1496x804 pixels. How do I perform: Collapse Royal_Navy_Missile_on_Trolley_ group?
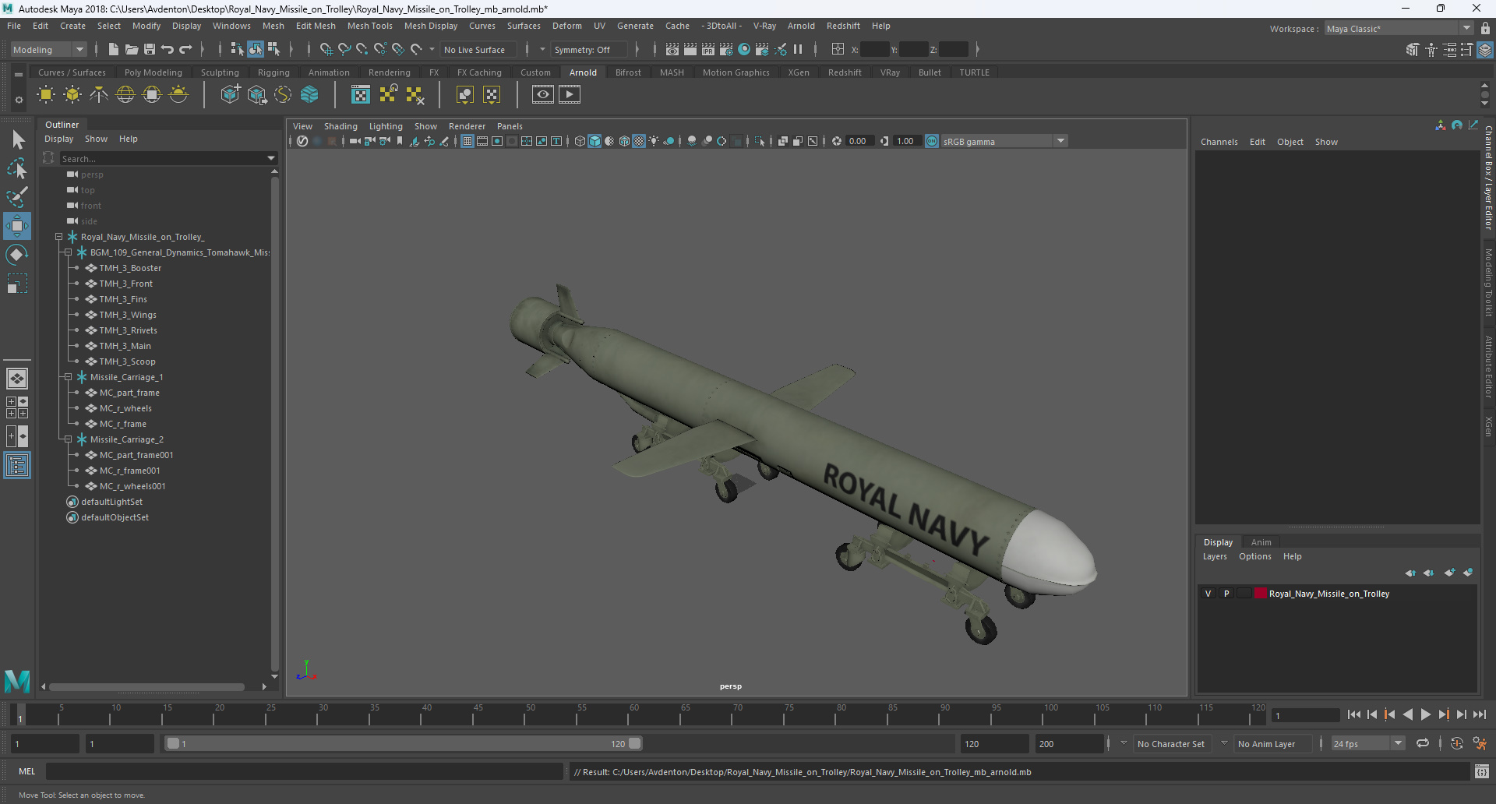[x=59, y=237]
